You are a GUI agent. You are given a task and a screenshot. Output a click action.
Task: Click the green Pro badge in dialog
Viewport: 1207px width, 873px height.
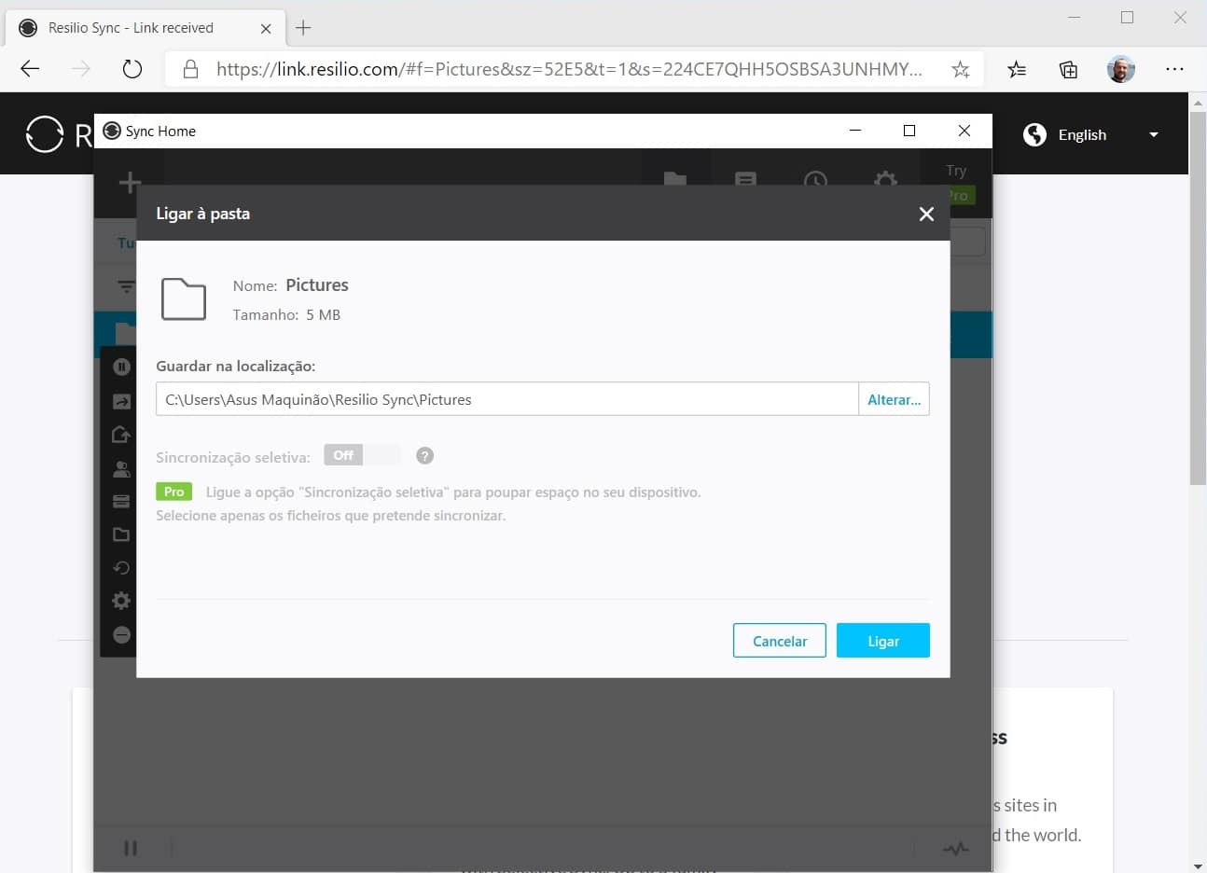click(x=173, y=492)
